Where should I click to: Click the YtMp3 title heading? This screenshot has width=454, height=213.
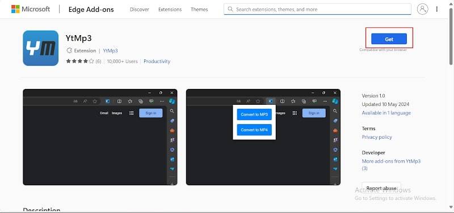tap(79, 38)
